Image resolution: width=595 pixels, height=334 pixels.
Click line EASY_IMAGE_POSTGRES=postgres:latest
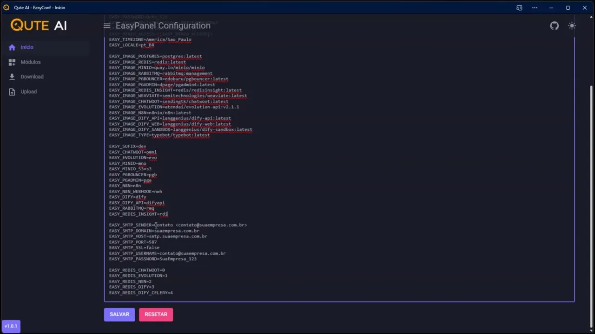[155, 56]
